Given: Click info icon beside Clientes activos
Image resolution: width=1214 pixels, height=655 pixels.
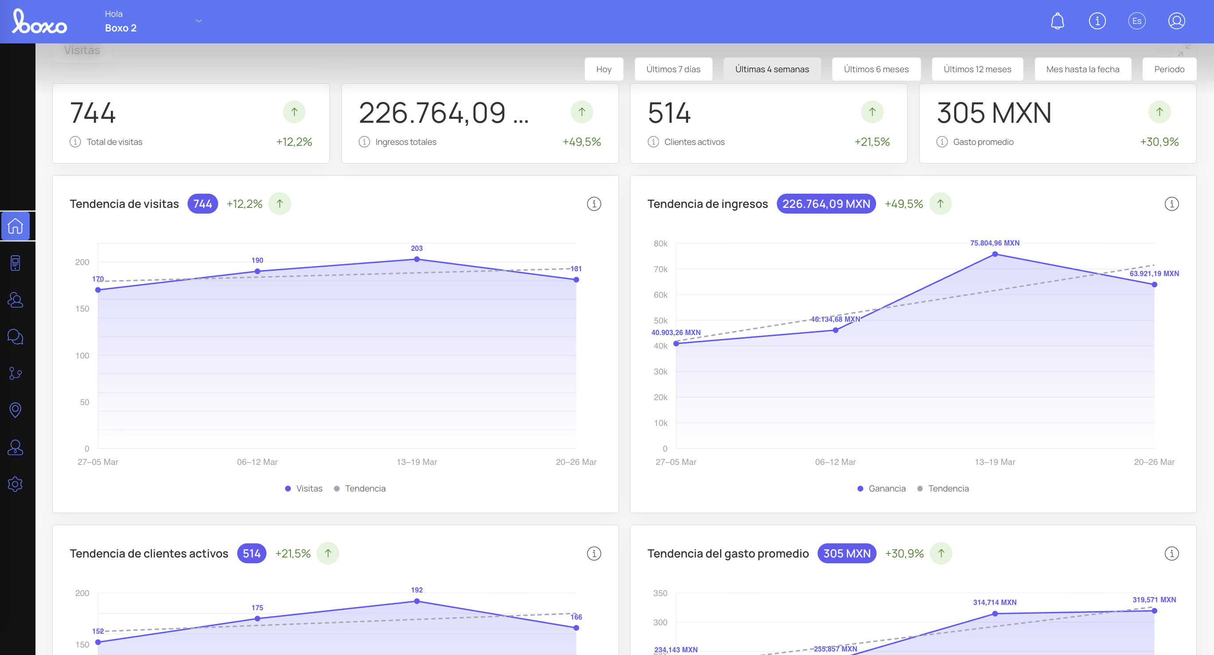Looking at the screenshot, I should 653,142.
